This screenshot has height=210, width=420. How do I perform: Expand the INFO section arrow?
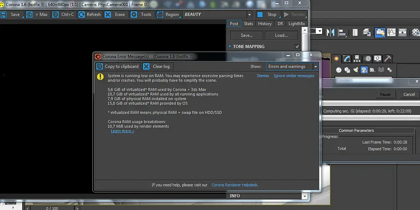pos(305,196)
